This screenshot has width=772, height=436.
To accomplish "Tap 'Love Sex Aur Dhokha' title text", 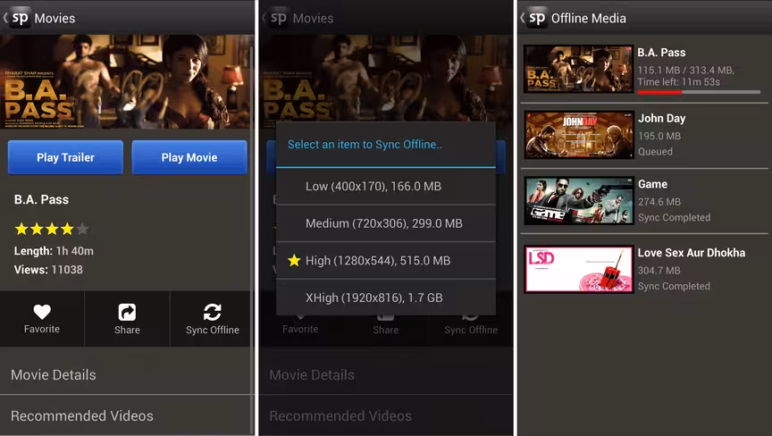I will (692, 253).
